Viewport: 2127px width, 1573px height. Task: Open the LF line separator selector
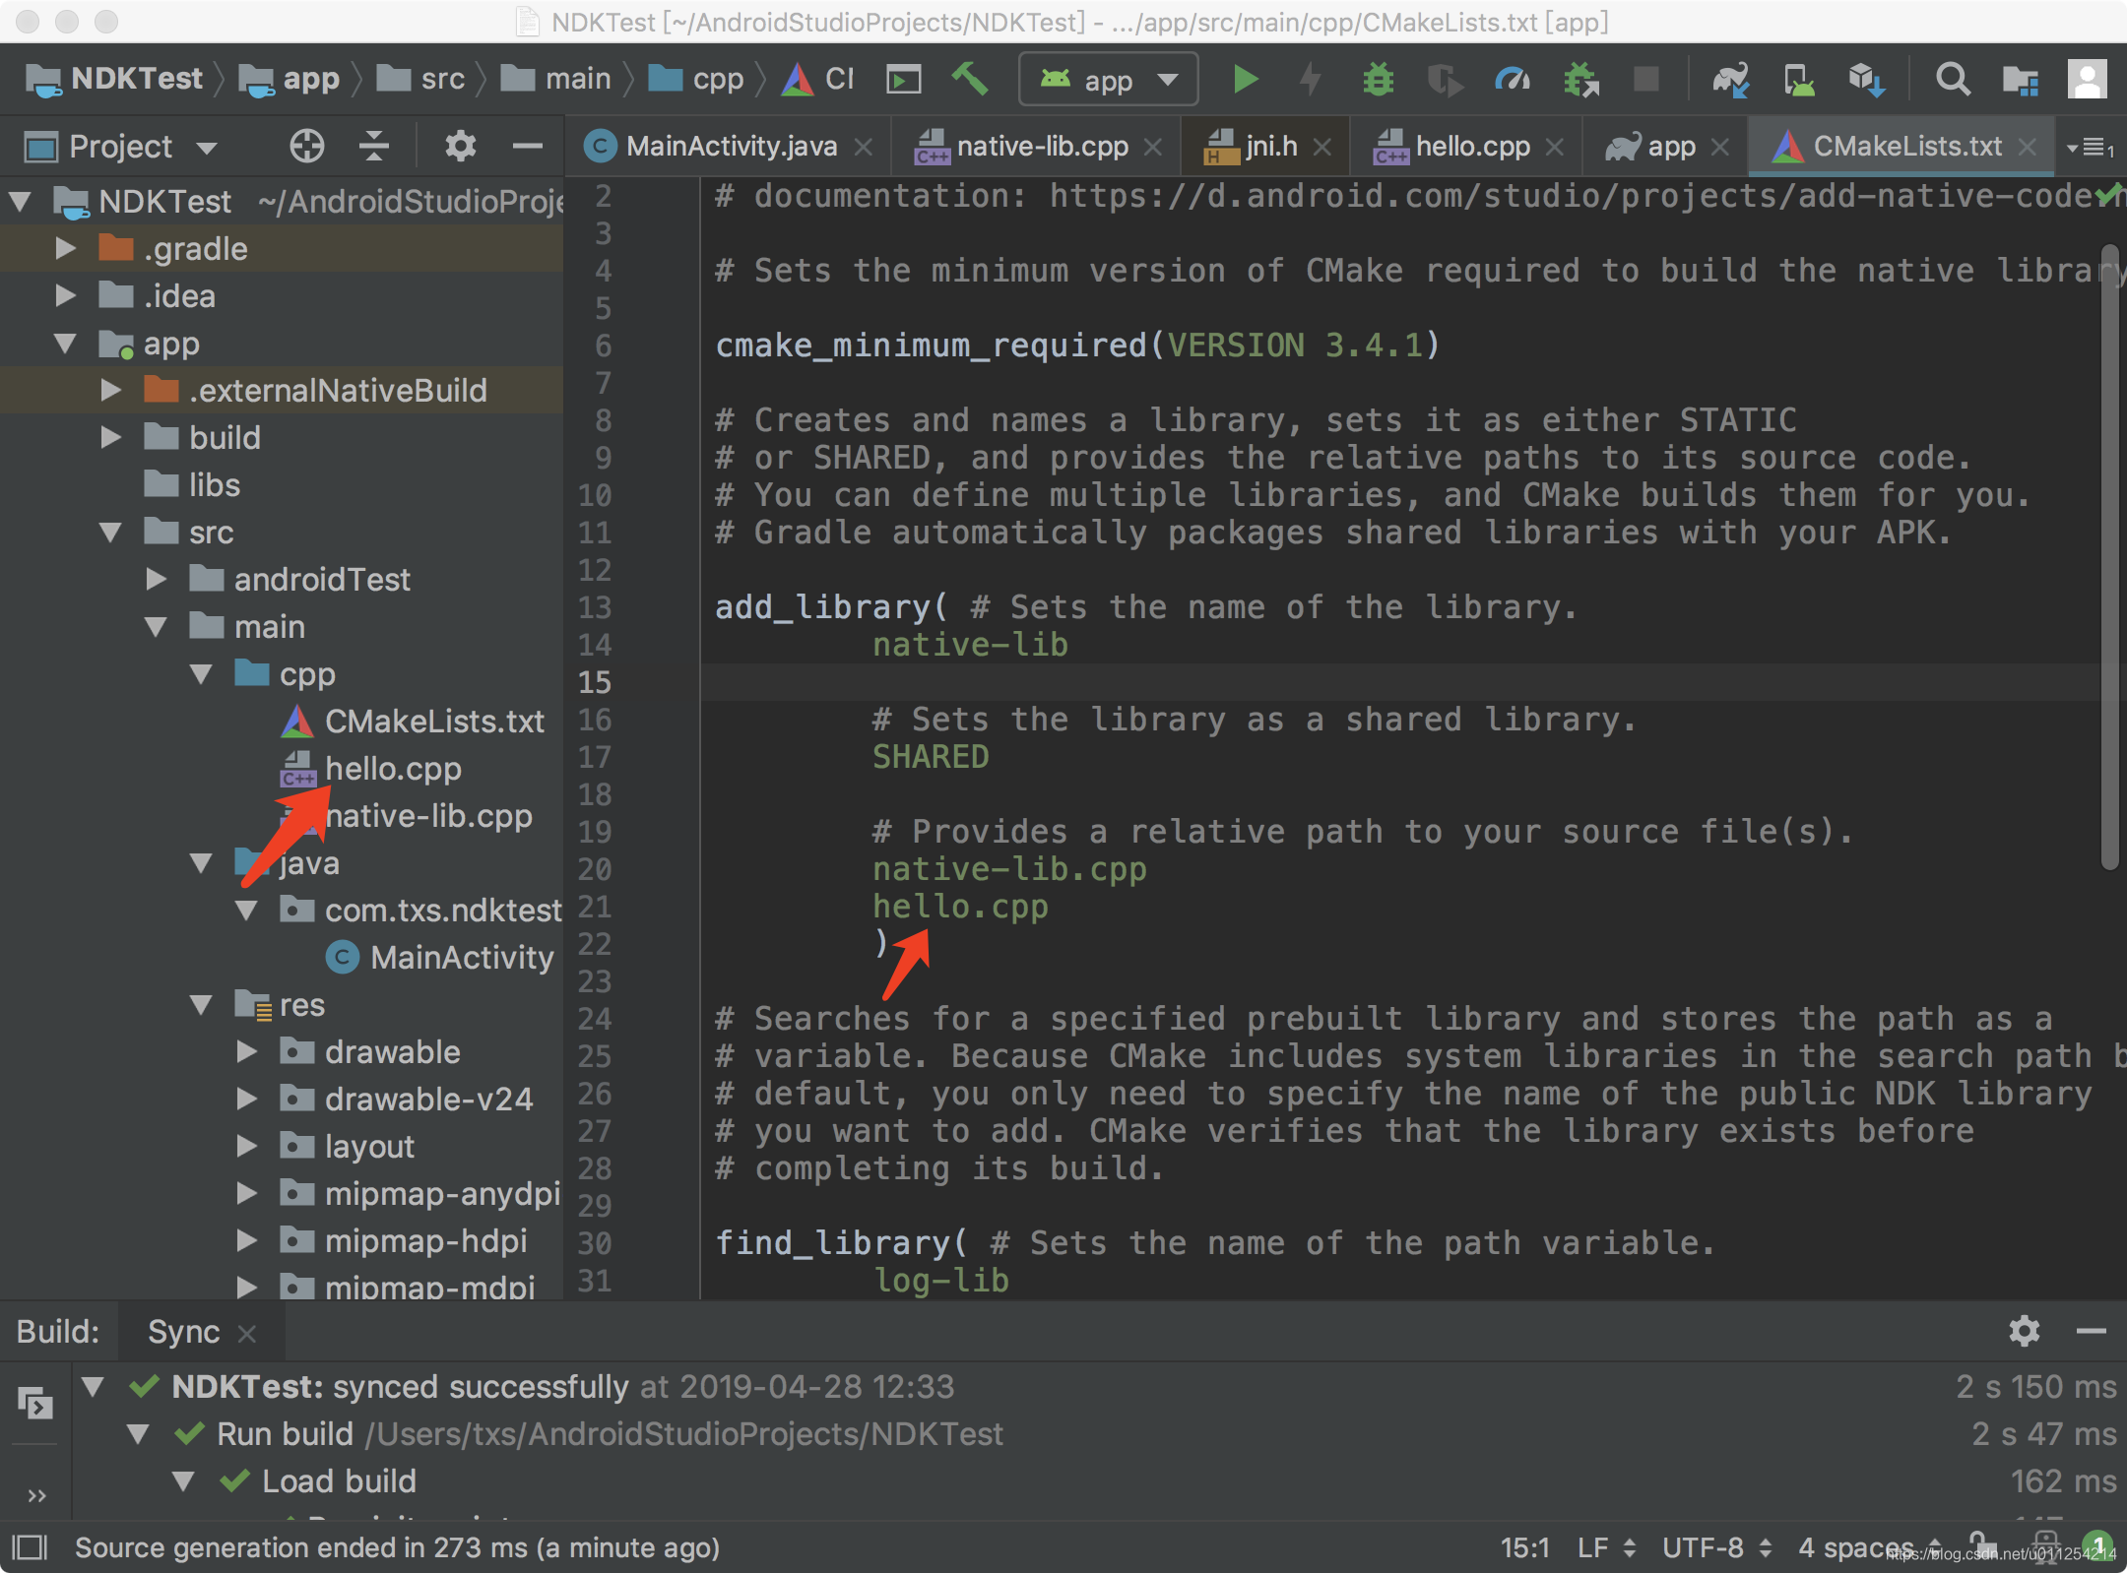point(1606,1547)
